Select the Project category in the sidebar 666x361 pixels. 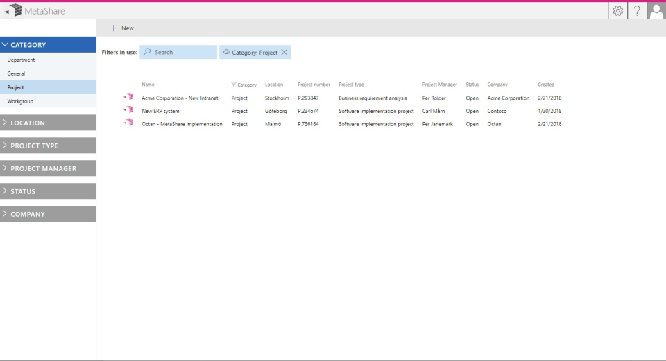(x=48, y=87)
